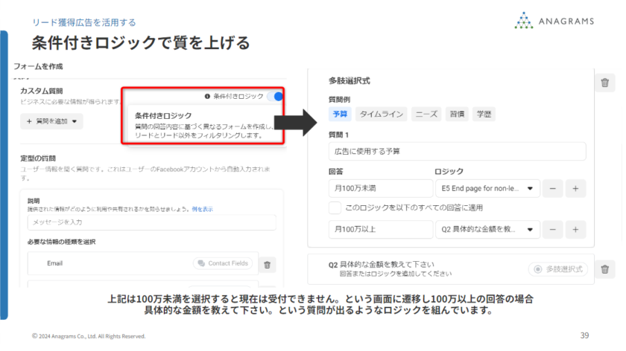This screenshot has height=351, width=626.
Task: Click the Contact Fields badge for Email
Action: tap(223, 263)
